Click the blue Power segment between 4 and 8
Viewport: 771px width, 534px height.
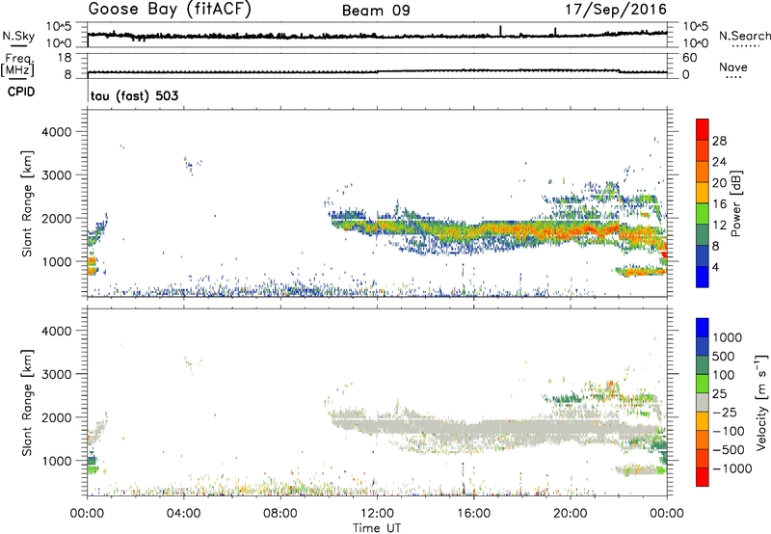[703, 255]
